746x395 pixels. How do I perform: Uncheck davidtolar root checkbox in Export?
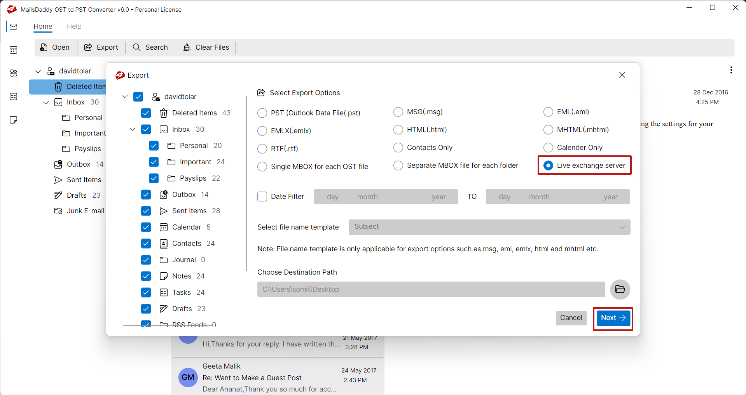(138, 97)
